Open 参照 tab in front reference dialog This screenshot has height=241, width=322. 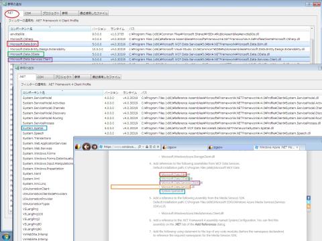point(82,77)
